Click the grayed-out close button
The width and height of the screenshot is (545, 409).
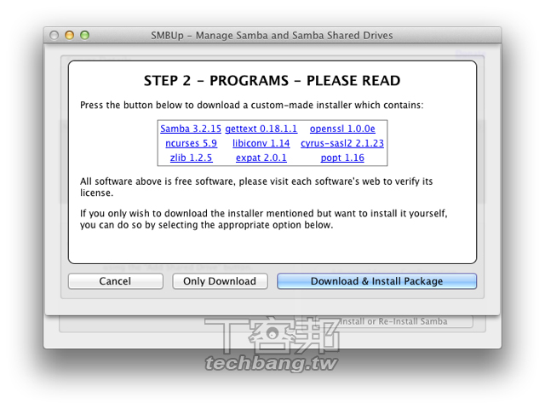click(54, 35)
